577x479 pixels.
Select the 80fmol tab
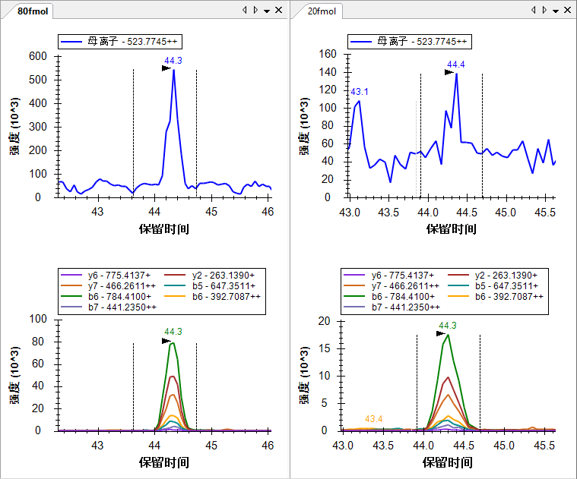pyautogui.click(x=33, y=11)
